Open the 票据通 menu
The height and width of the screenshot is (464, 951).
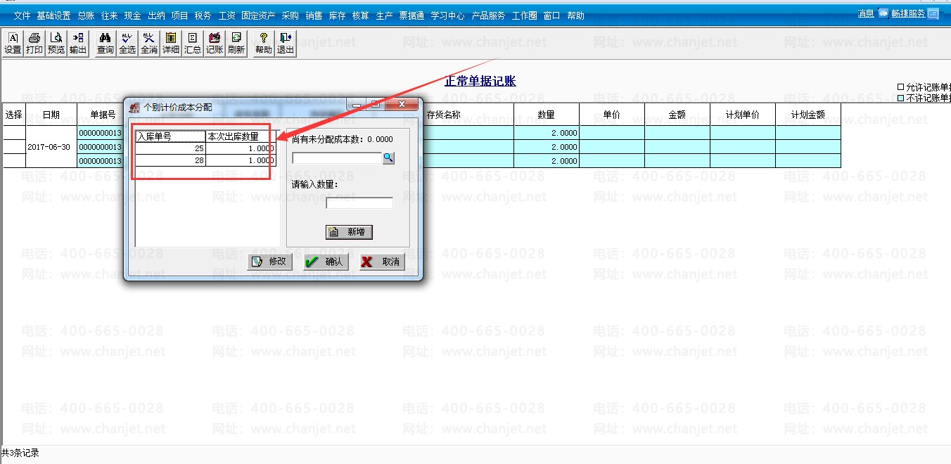click(x=411, y=15)
